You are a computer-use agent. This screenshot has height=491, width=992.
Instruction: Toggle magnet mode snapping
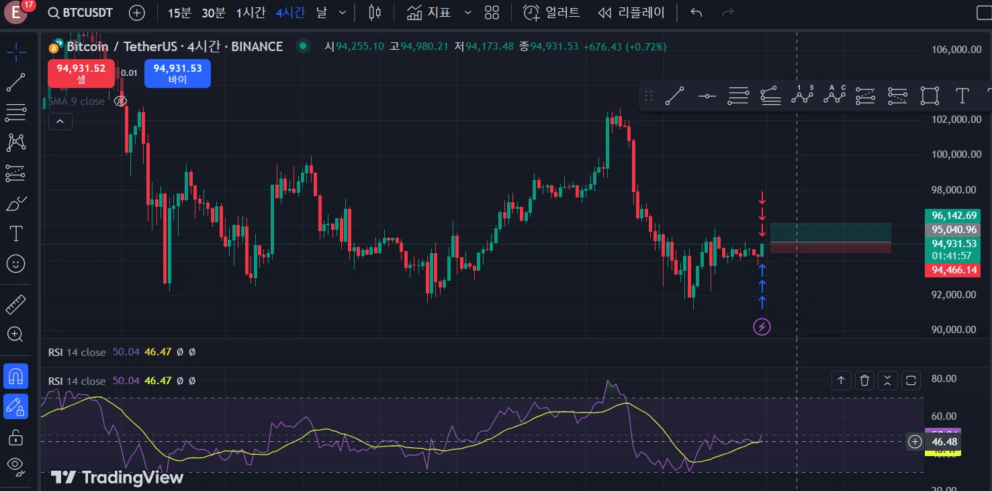(15, 376)
